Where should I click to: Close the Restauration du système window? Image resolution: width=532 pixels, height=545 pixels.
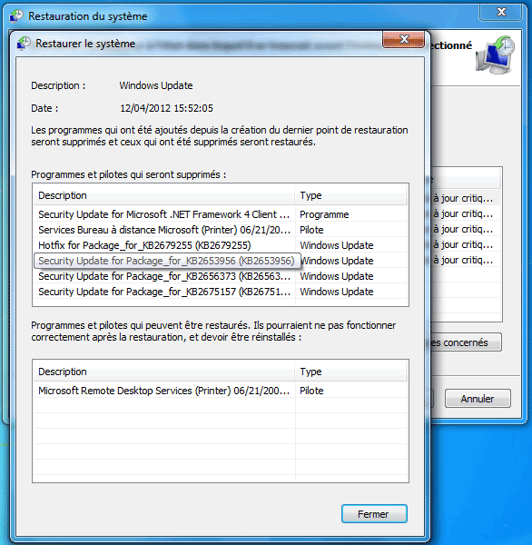click(500, 12)
